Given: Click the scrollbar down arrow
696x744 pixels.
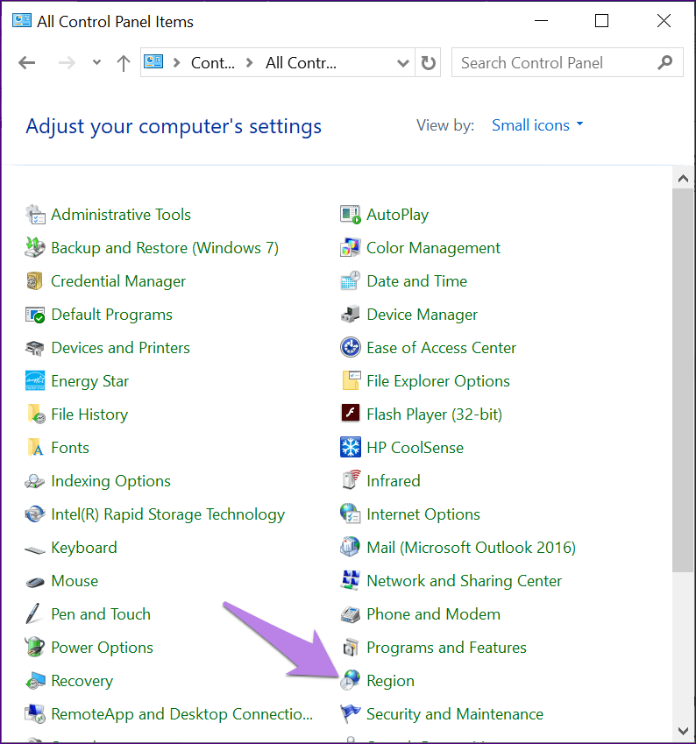Looking at the screenshot, I should 683,731.
